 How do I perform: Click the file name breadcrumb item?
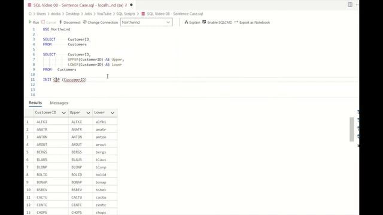172,14
